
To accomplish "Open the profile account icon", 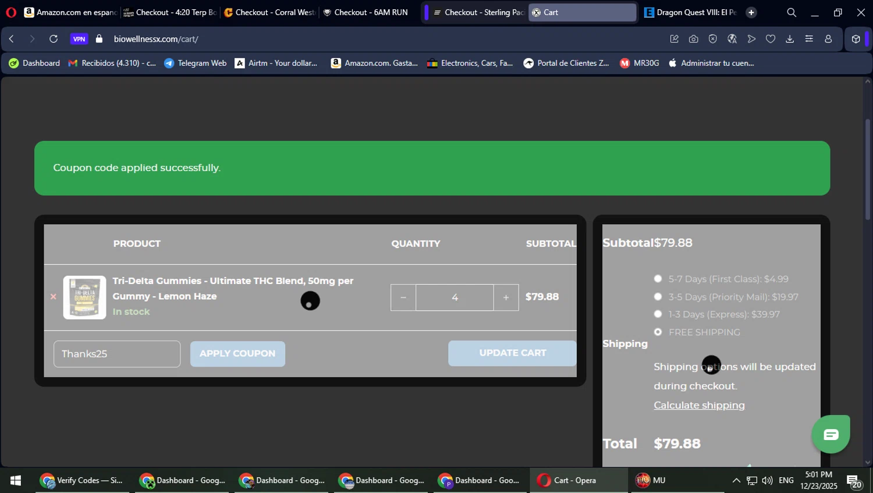I will click(x=828, y=39).
